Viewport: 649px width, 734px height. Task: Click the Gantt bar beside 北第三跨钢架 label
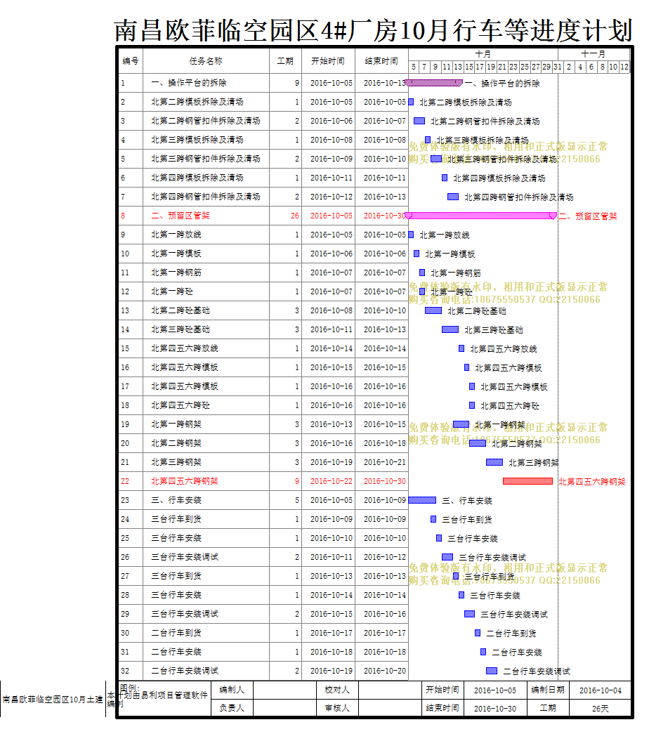[x=494, y=462]
